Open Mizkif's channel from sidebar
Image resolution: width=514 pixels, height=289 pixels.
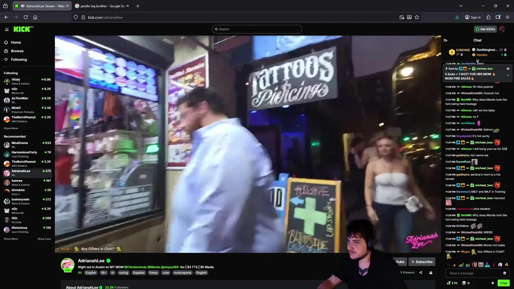point(27,110)
